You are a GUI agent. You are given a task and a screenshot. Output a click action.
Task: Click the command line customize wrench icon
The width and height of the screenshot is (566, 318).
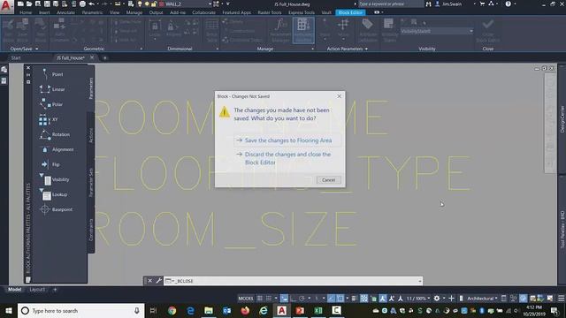click(158, 281)
